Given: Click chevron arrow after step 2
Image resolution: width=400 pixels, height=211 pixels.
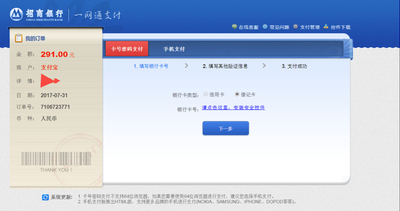Looking at the screenshot, I should click(x=264, y=66).
